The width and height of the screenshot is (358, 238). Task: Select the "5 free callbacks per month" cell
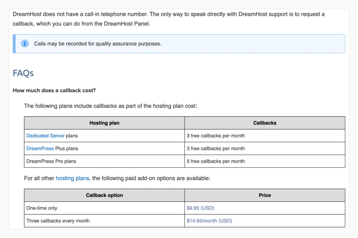265,161
